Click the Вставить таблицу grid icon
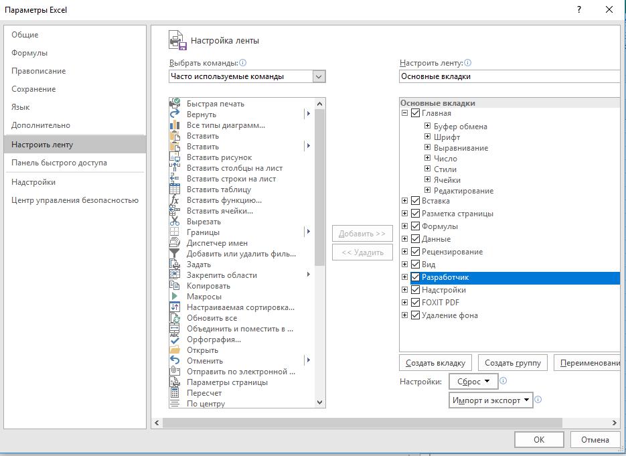 (175, 189)
